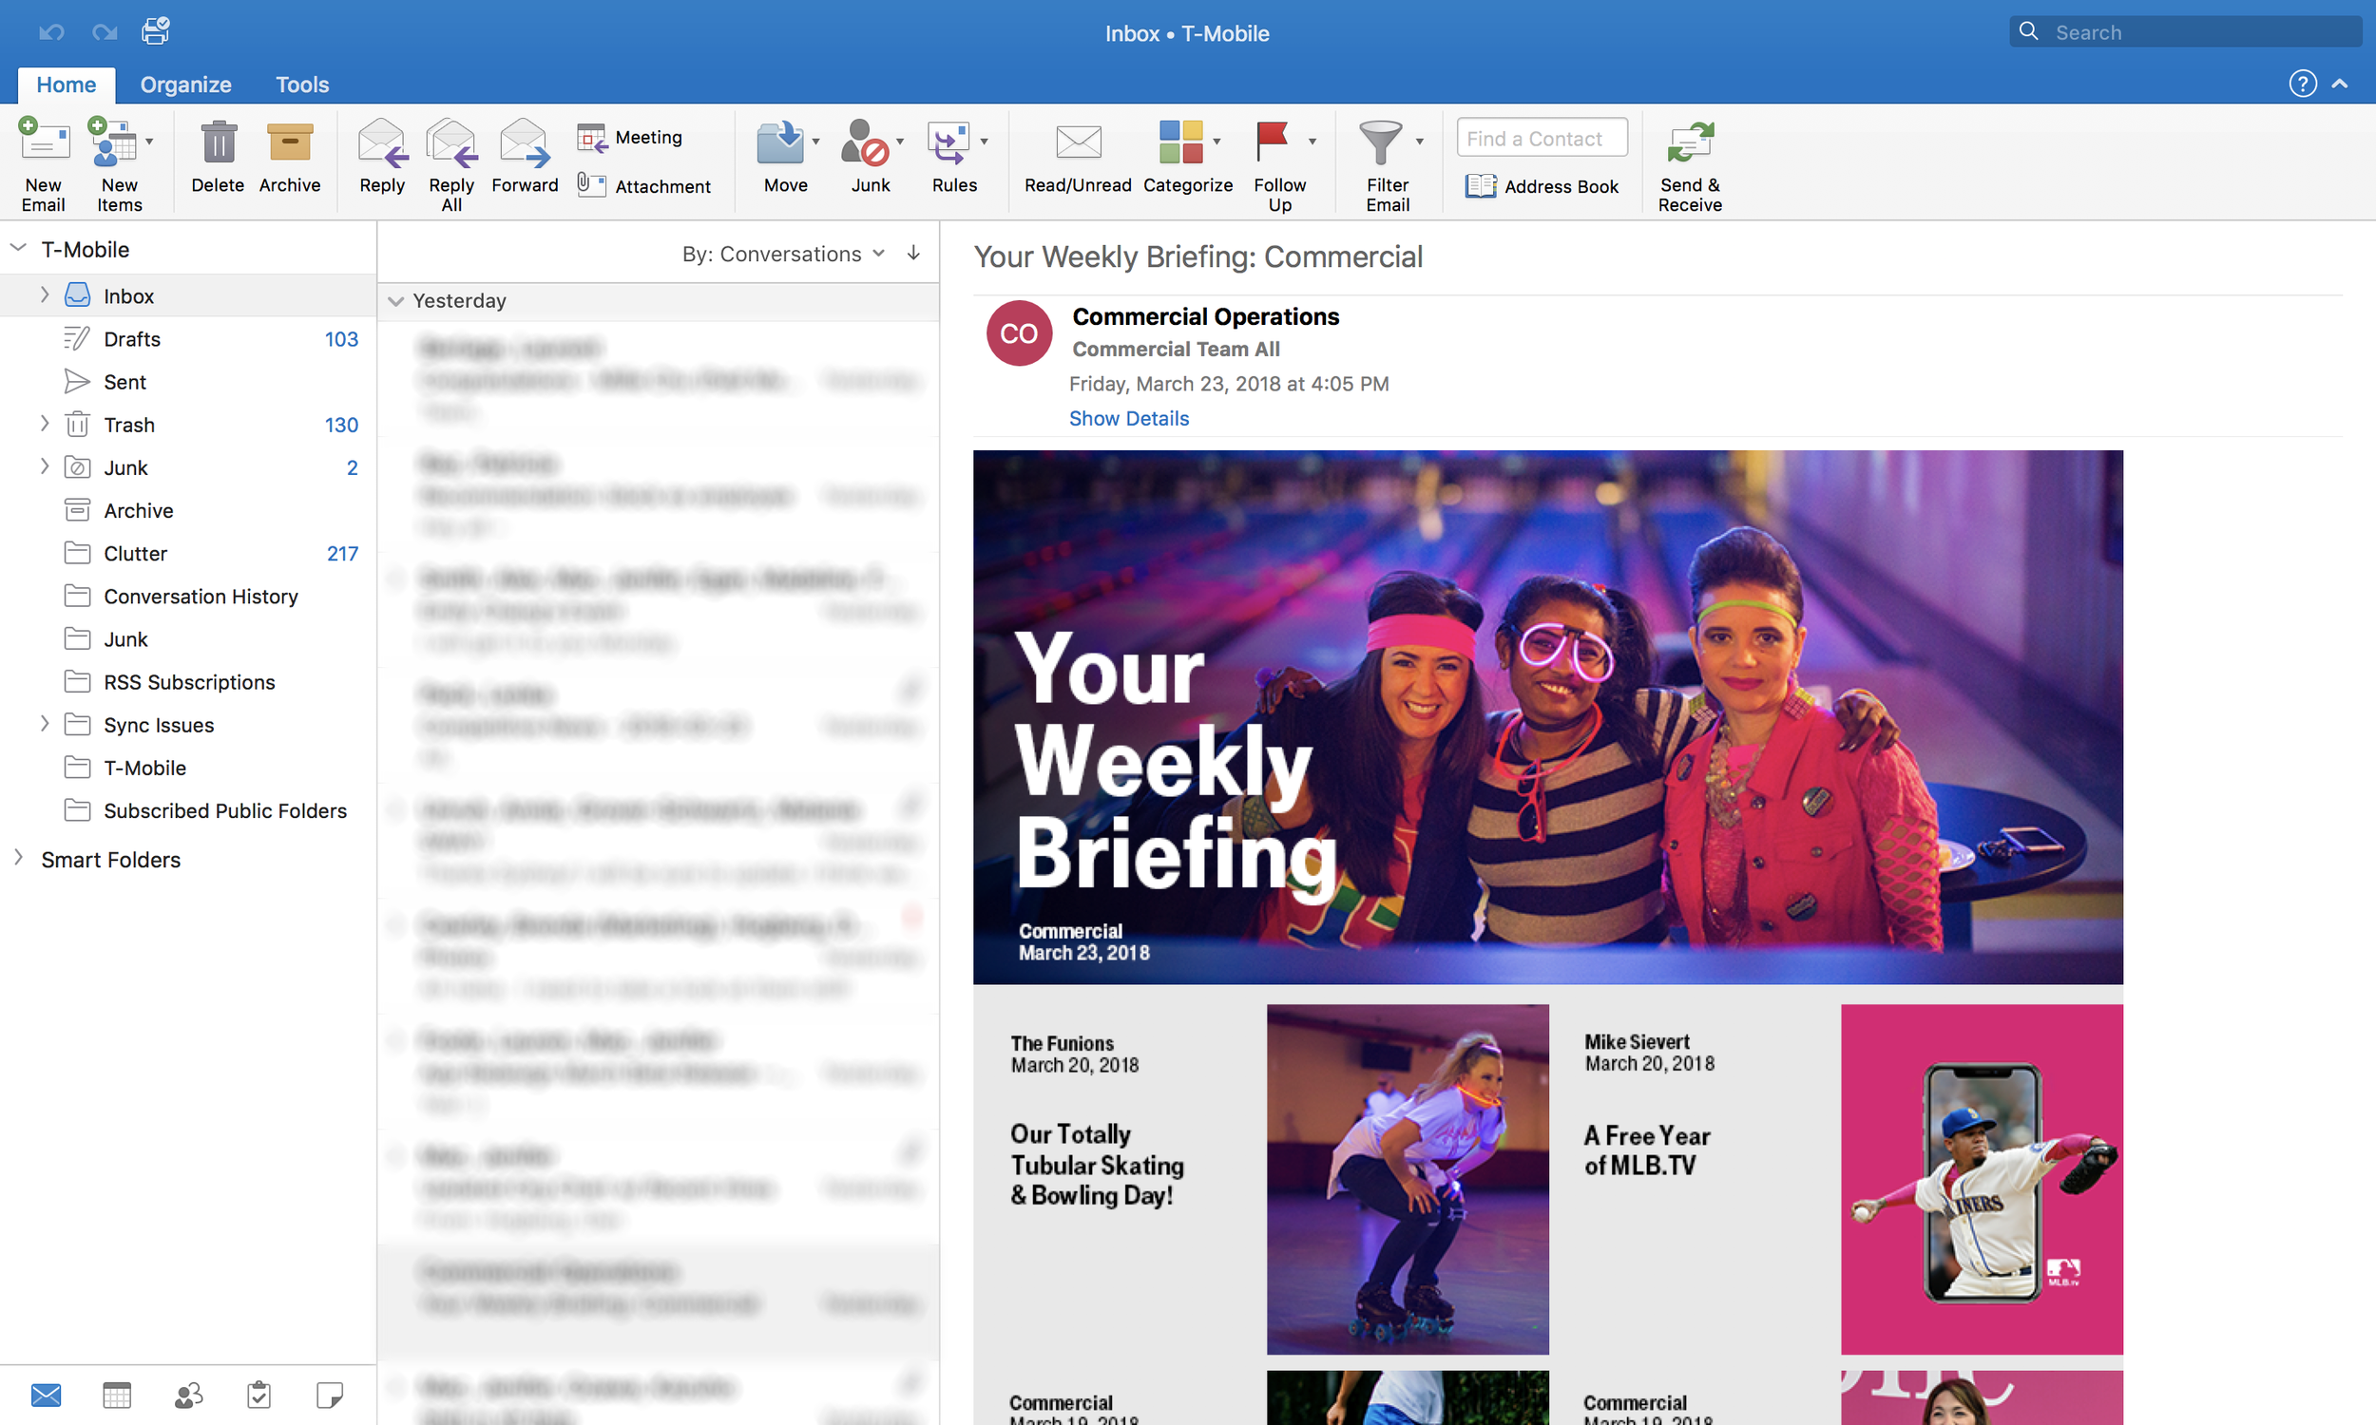This screenshot has width=2376, height=1425.
Task: Switch to Calendar view icon
Action: click(x=117, y=1395)
